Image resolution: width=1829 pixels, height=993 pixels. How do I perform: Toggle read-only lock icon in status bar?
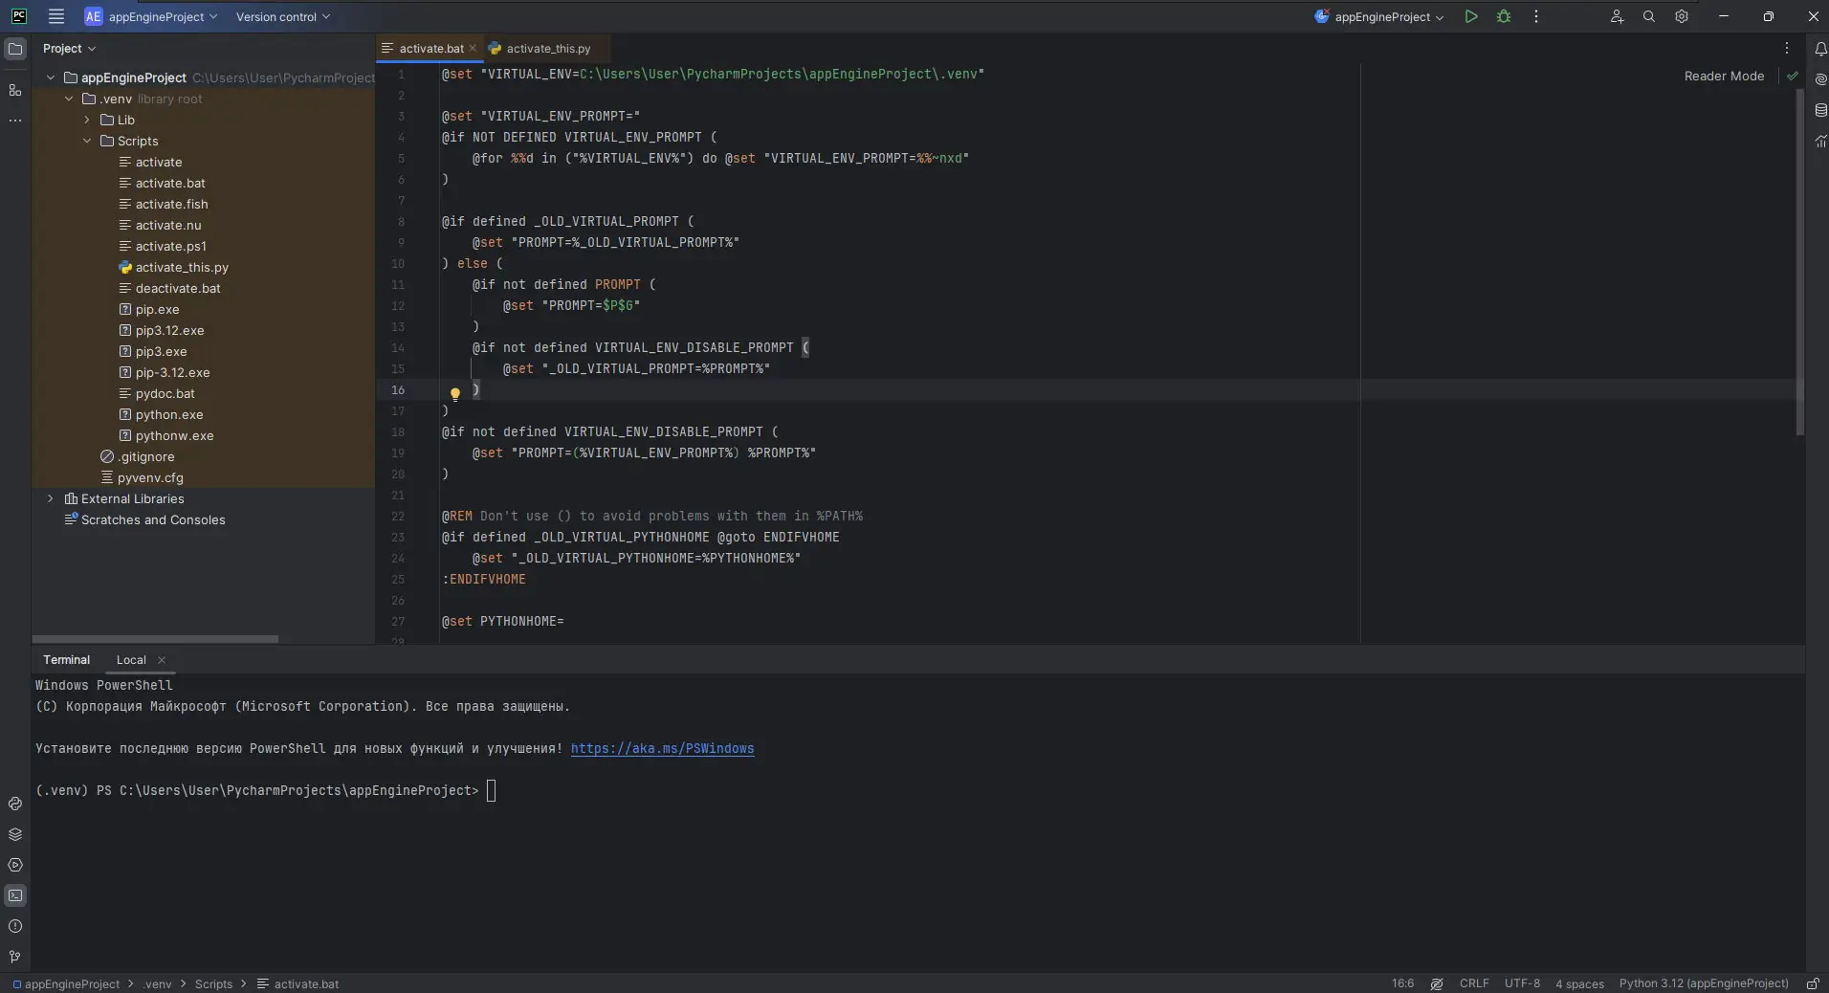point(1812,983)
